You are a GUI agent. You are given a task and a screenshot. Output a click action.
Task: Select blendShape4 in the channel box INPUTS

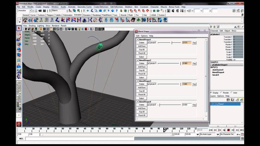(218, 72)
